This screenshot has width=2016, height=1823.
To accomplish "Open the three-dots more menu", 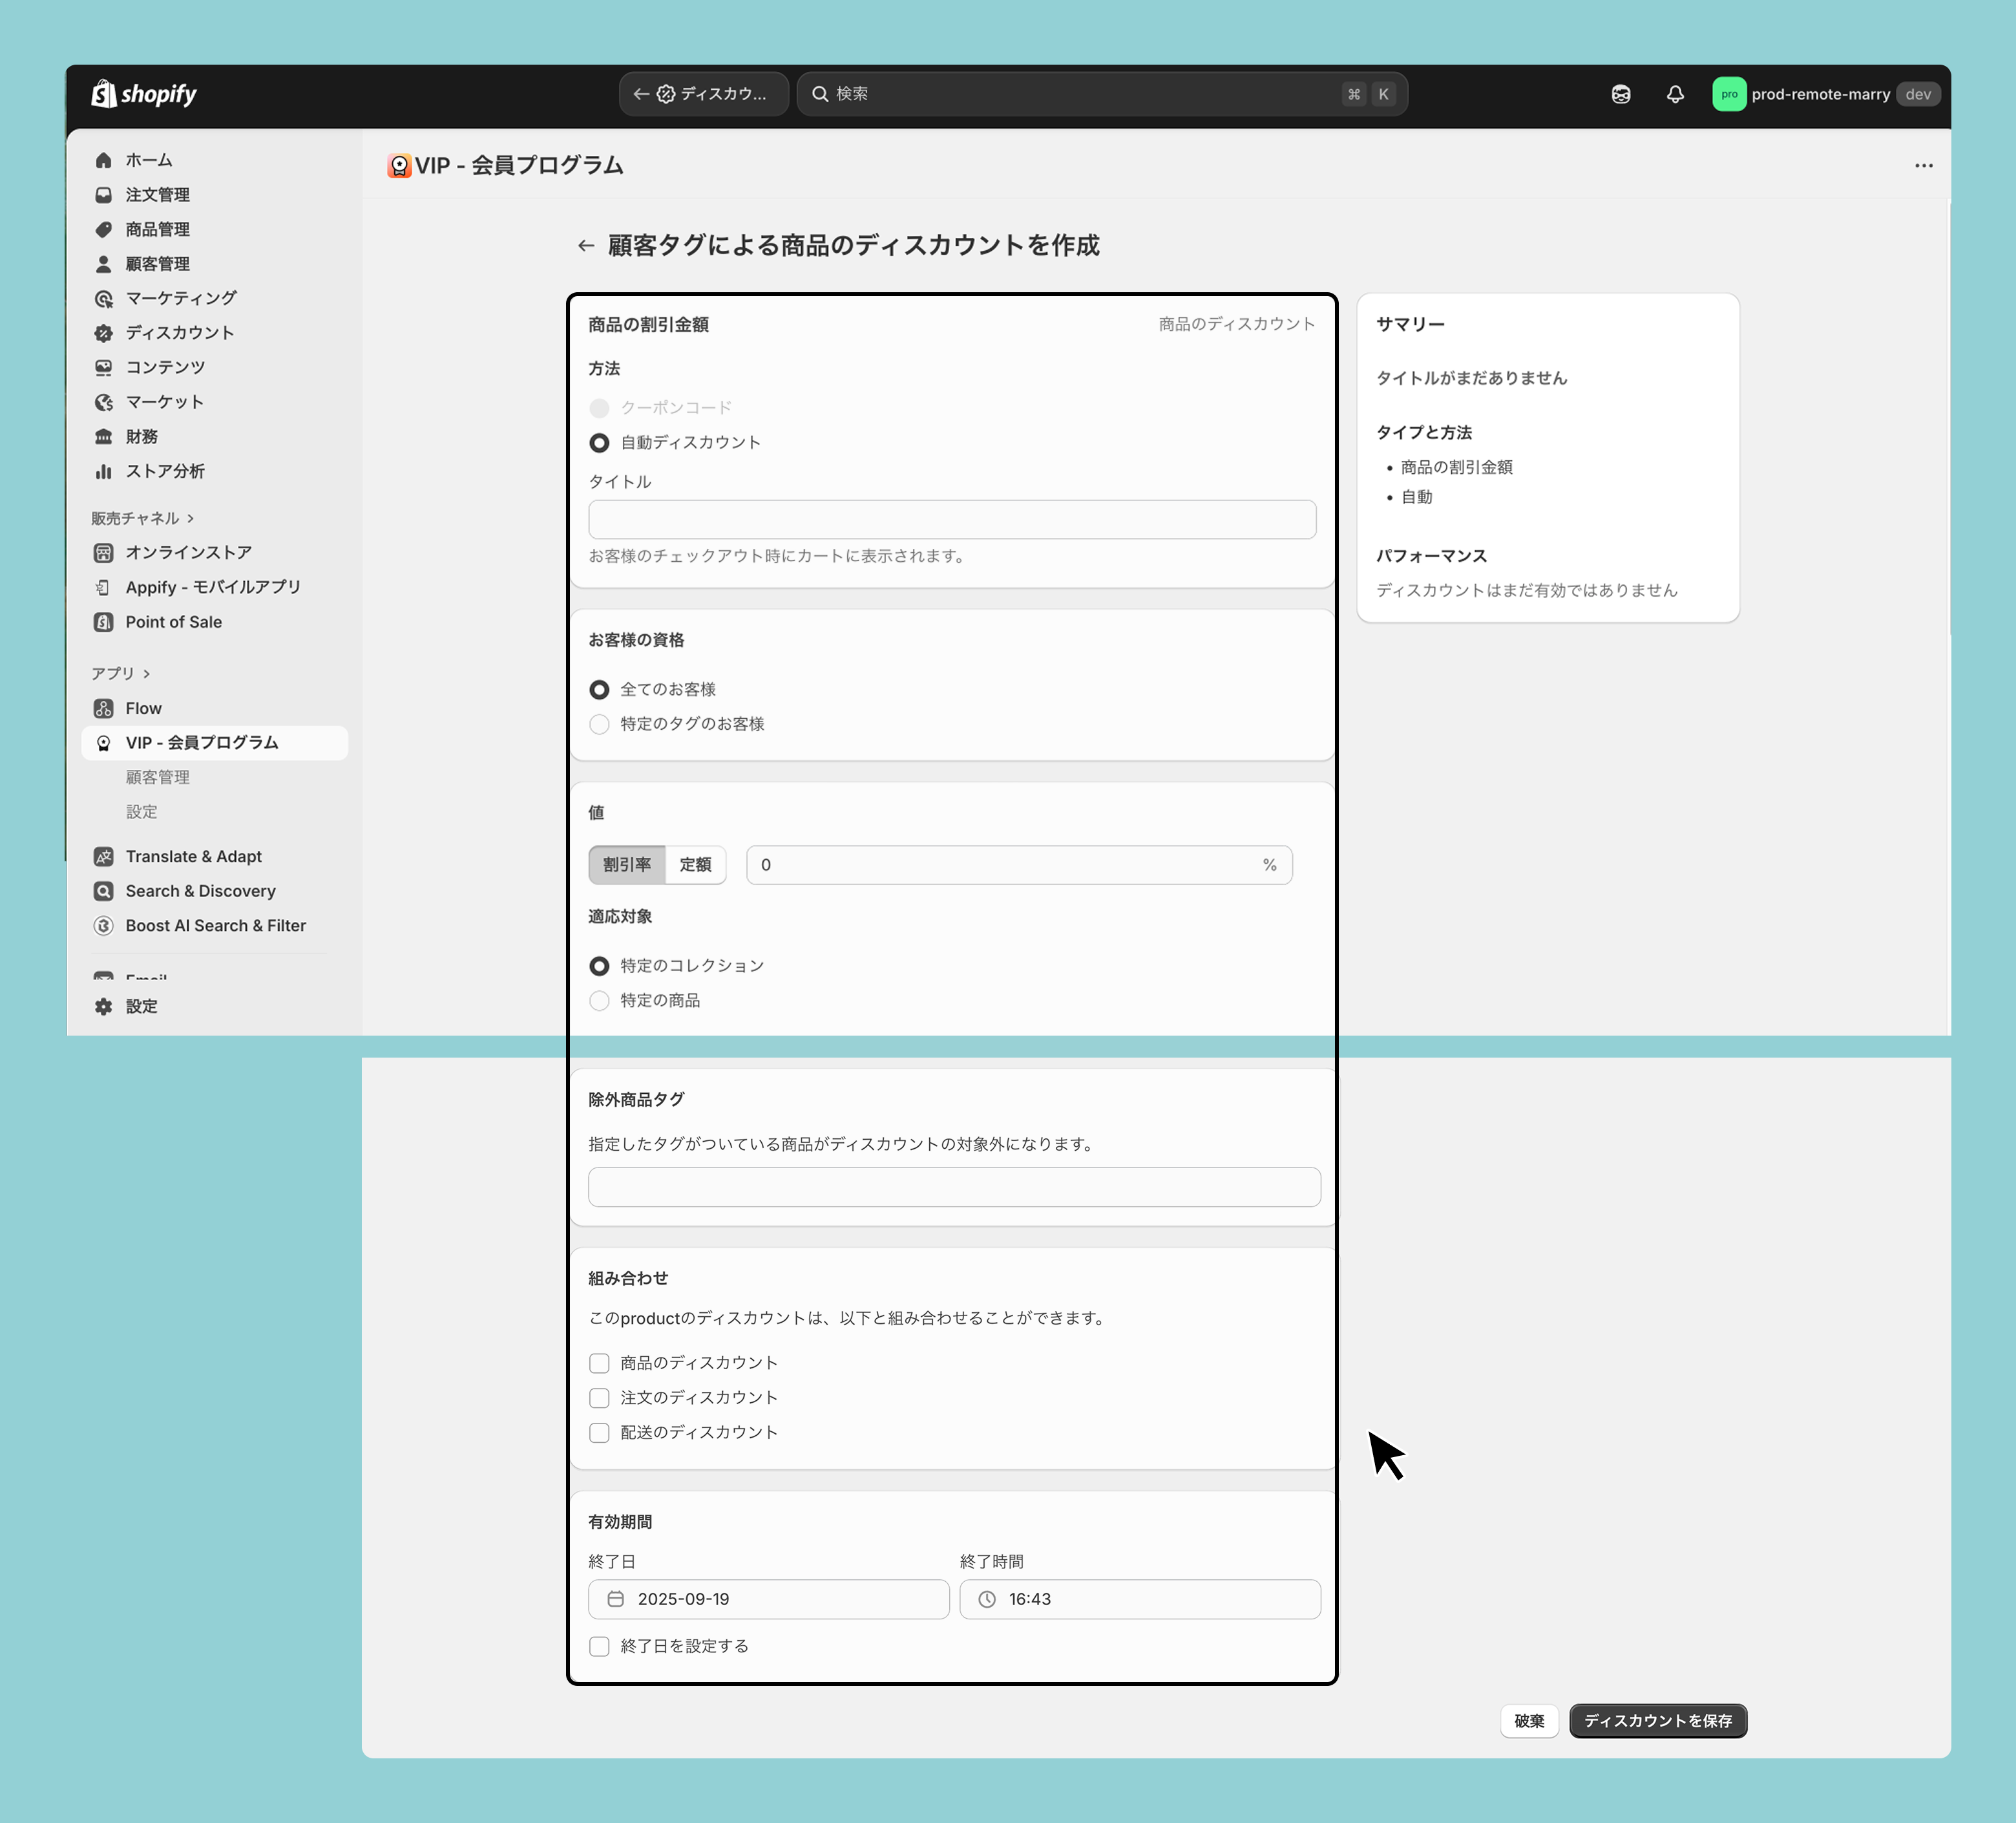I will [x=1924, y=165].
